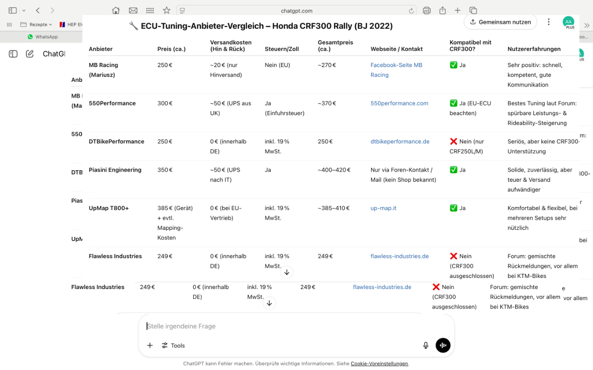Reload the chatgpt.com page
593x370 pixels.
(411, 11)
